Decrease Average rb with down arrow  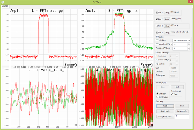coord(189,50)
